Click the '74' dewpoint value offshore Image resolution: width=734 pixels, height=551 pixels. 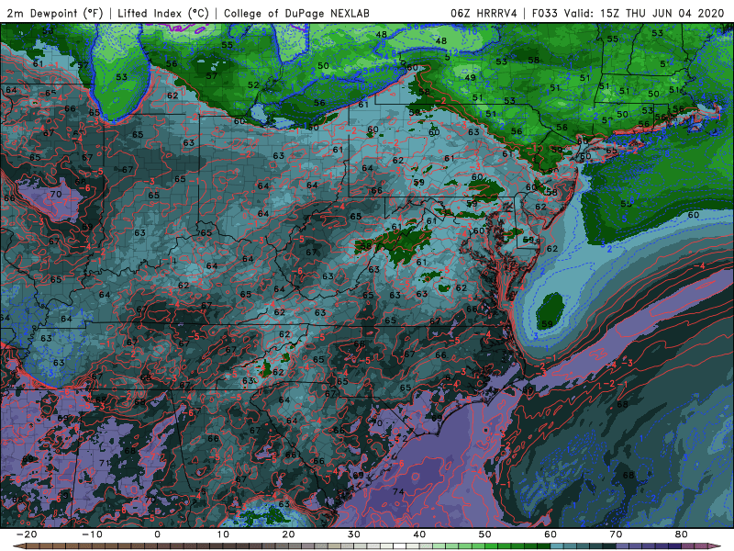click(398, 491)
